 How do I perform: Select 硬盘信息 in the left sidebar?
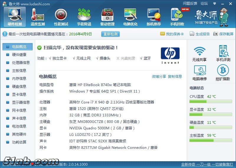pyautogui.click(x=19, y=87)
